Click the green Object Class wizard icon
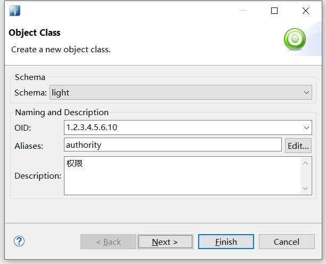The image size is (326, 264). coord(295,39)
